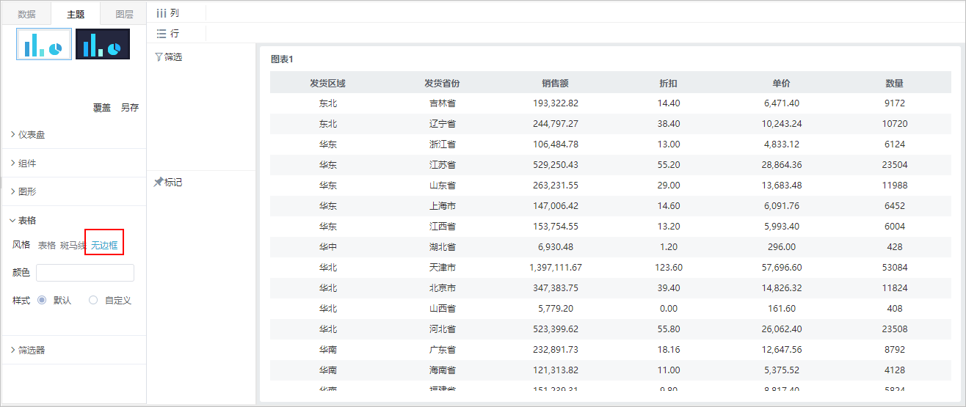Click the 上海市 cell
The height and width of the screenshot is (407, 966).
pos(443,206)
